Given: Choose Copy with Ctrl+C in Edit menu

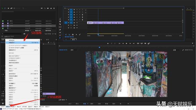Looking at the screenshot, I should tap(23, 97).
